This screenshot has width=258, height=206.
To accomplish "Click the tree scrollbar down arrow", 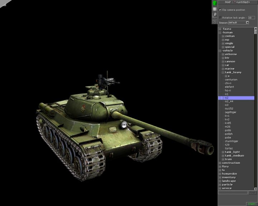I will pyautogui.click(x=256, y=188).
